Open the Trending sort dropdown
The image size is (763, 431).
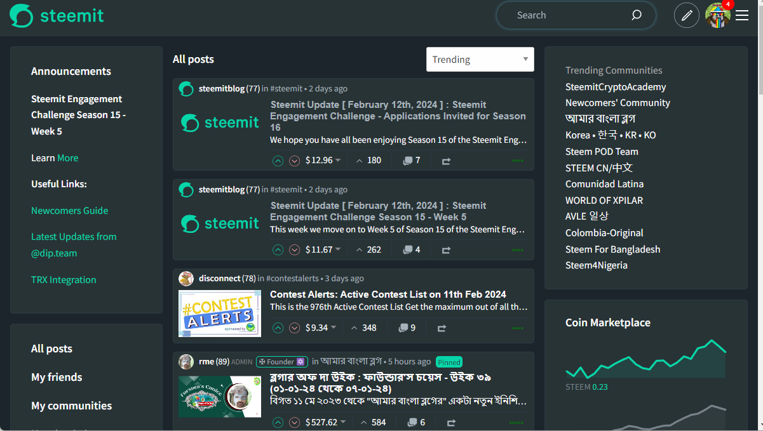tap(480, 60)
